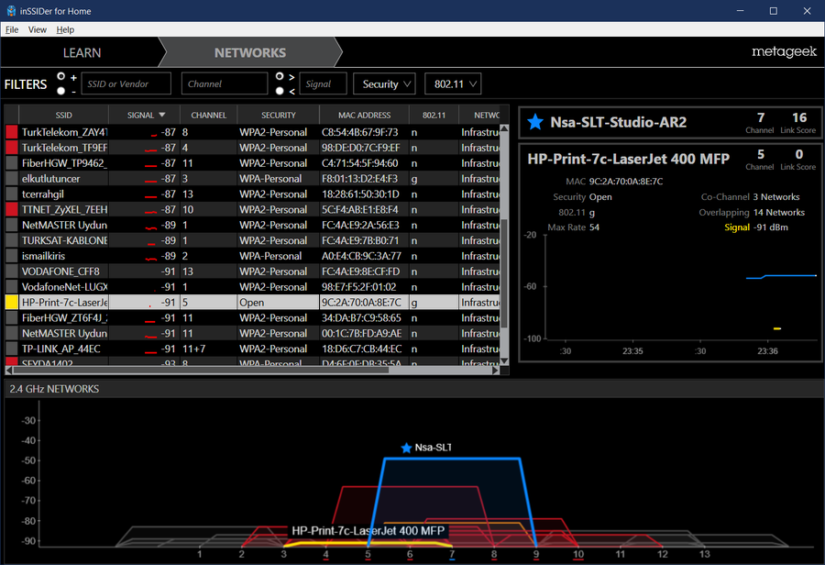Select the TURKSAT-KABLONE network row
The image size is (825, 565).
click(252, 240)
